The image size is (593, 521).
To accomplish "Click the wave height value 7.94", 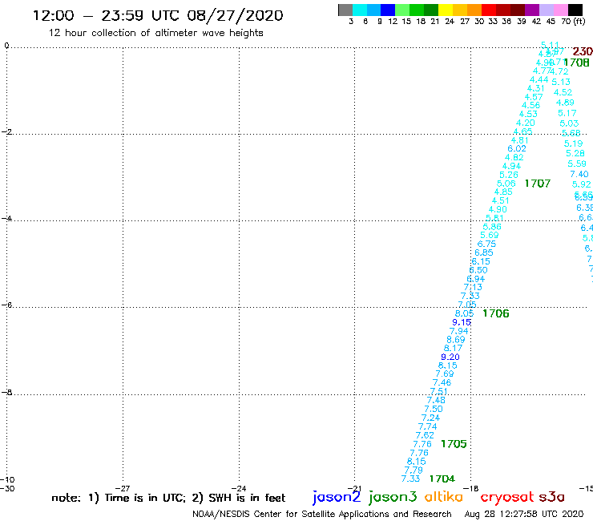I will (x=458, y=332).
